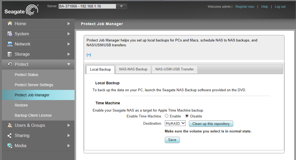Viewport: 296px width, 160px height.
Task: Click Clean up this repository button
Action: click(x=211, y=124)
